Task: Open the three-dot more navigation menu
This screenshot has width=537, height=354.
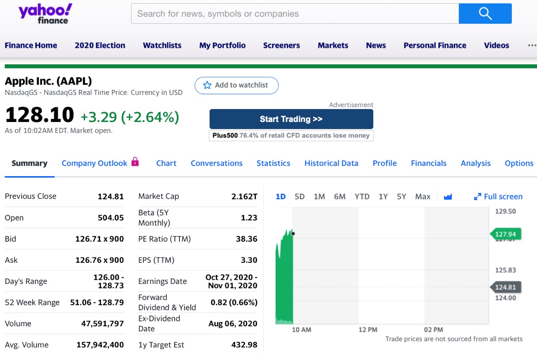Action: (532, 45)
